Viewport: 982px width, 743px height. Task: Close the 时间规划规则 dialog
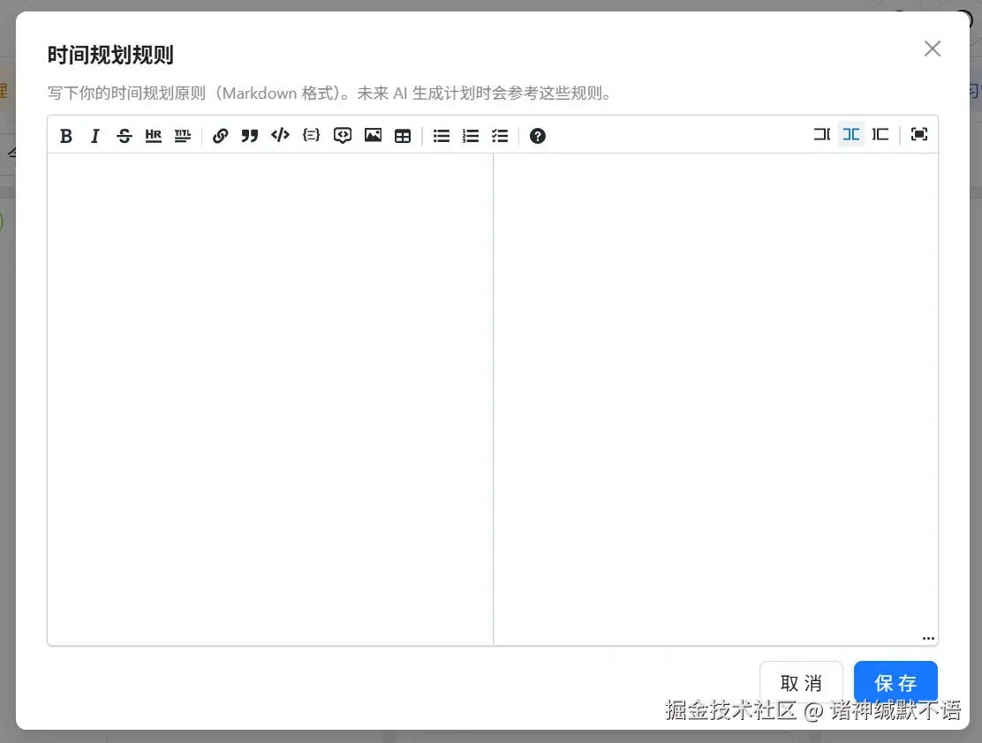(933, 49)
